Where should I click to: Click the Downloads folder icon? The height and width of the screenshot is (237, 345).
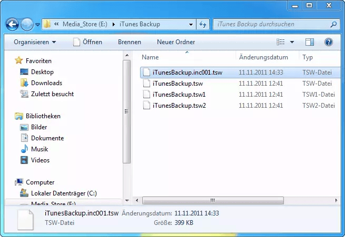tap(24, 83)
